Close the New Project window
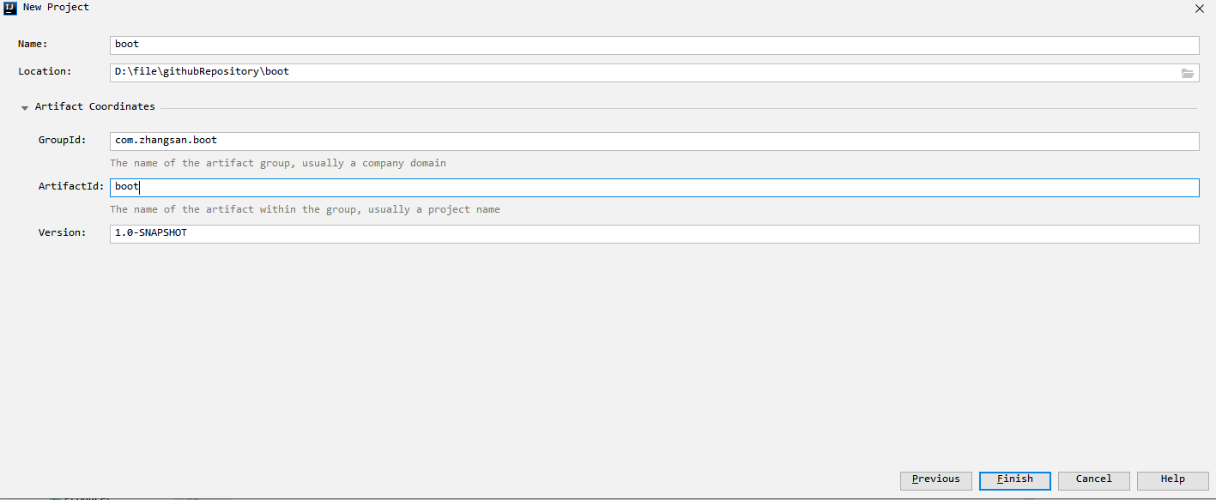Viewport: 1216px width, 500px height. click(1199, 8)
